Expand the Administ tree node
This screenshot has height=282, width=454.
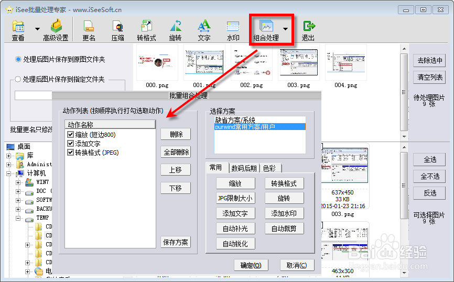[x=9, y=165]
